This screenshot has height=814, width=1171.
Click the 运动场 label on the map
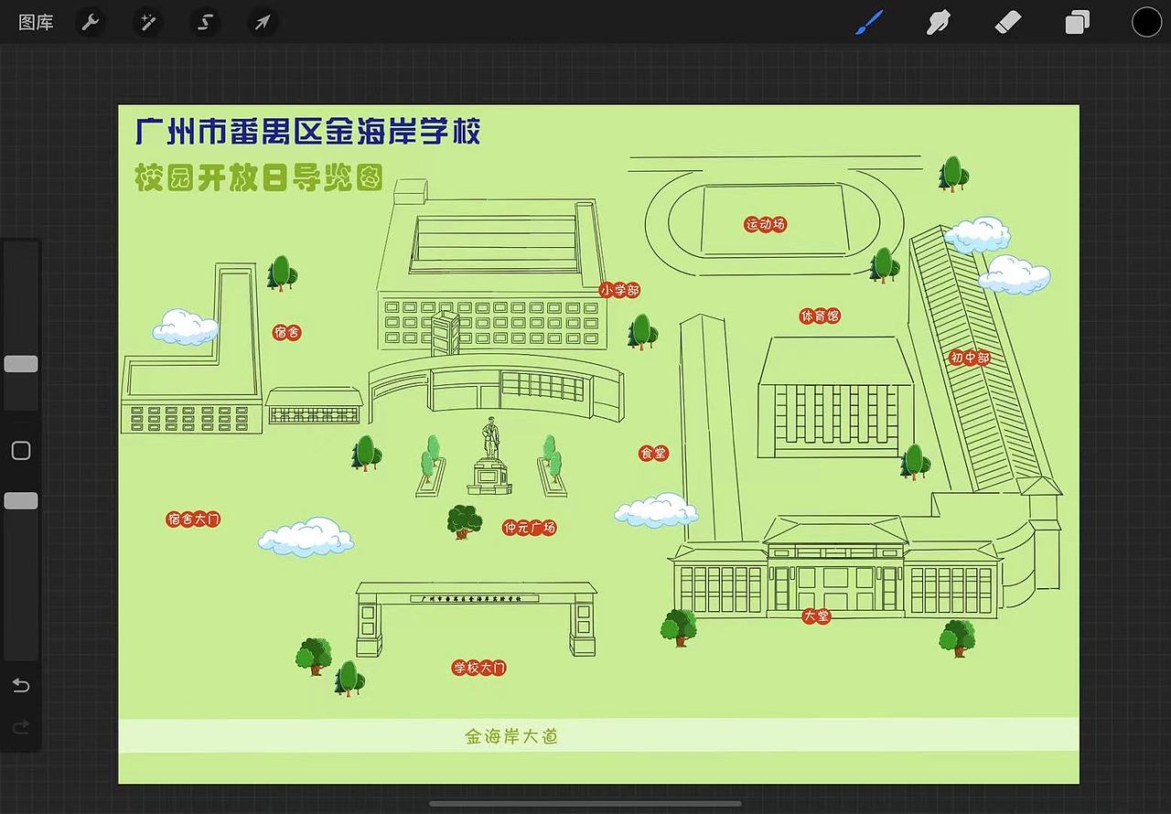tap(765, 224)
